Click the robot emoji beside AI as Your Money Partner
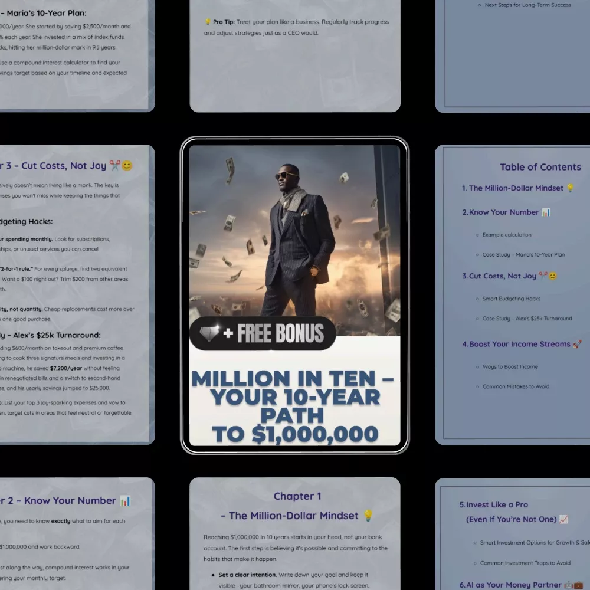 click(569, 585)
